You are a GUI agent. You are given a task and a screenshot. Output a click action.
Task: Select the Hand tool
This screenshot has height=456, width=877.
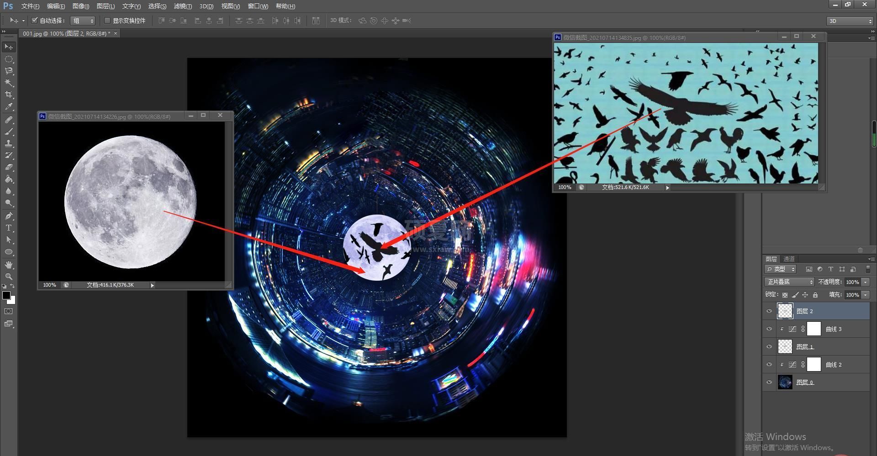pos(9,265)
